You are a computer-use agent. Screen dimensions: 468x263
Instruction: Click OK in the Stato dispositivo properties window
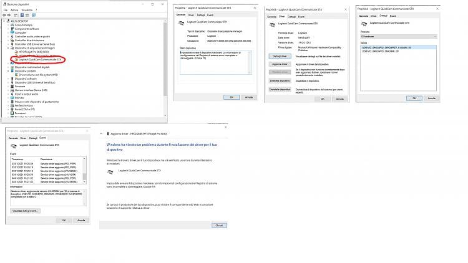(x=232, y=97)
